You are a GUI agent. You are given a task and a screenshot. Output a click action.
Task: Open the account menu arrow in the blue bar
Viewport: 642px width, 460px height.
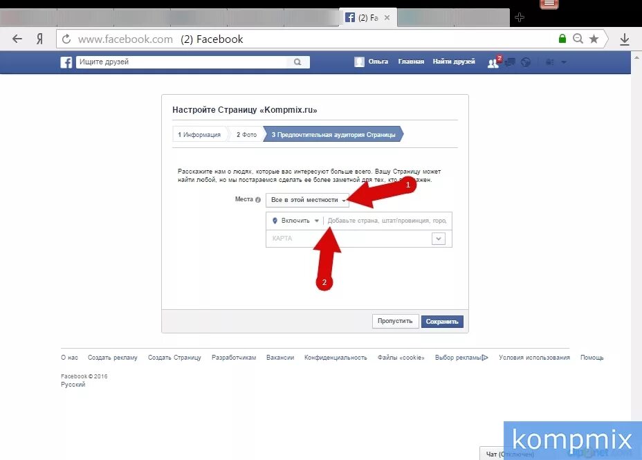pyautogui.click(x=564, y=62)
